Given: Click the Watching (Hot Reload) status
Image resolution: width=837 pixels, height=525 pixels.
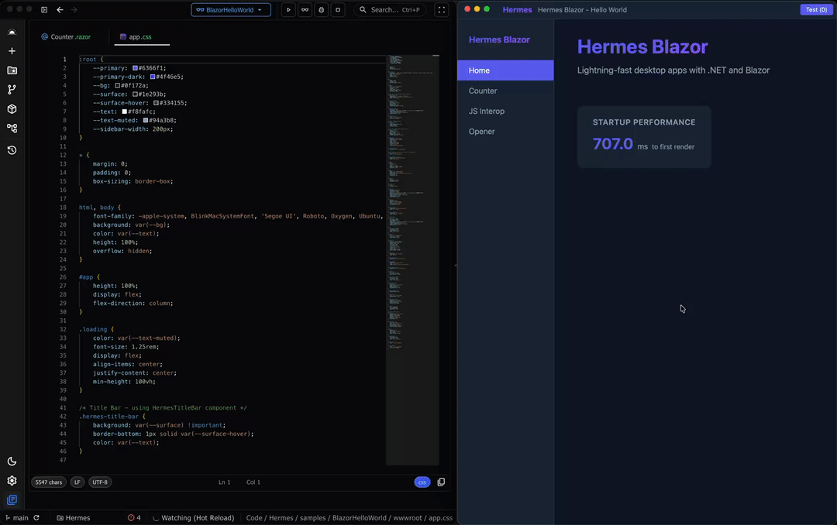Looking at the screenshot, I should (x=193, y=518).
